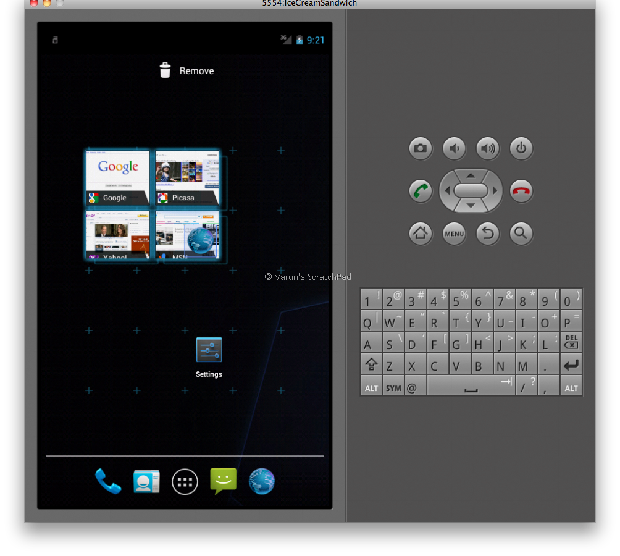Click the emulator Search hardware button

click(521, 234)
